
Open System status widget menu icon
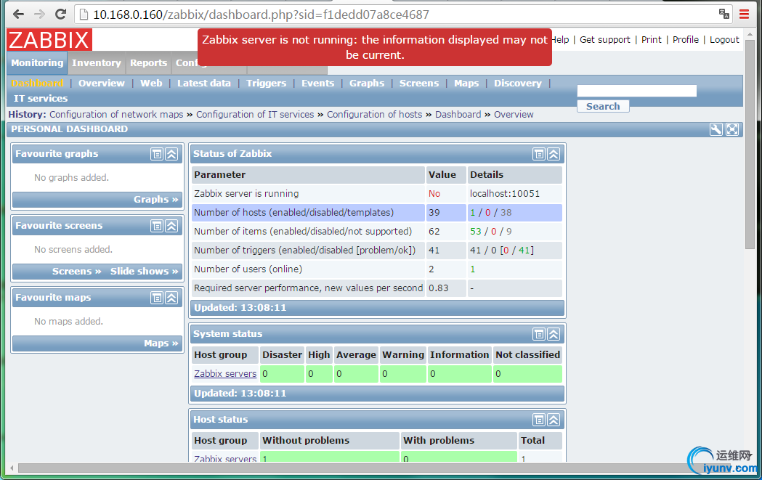(x=538, y=334)
